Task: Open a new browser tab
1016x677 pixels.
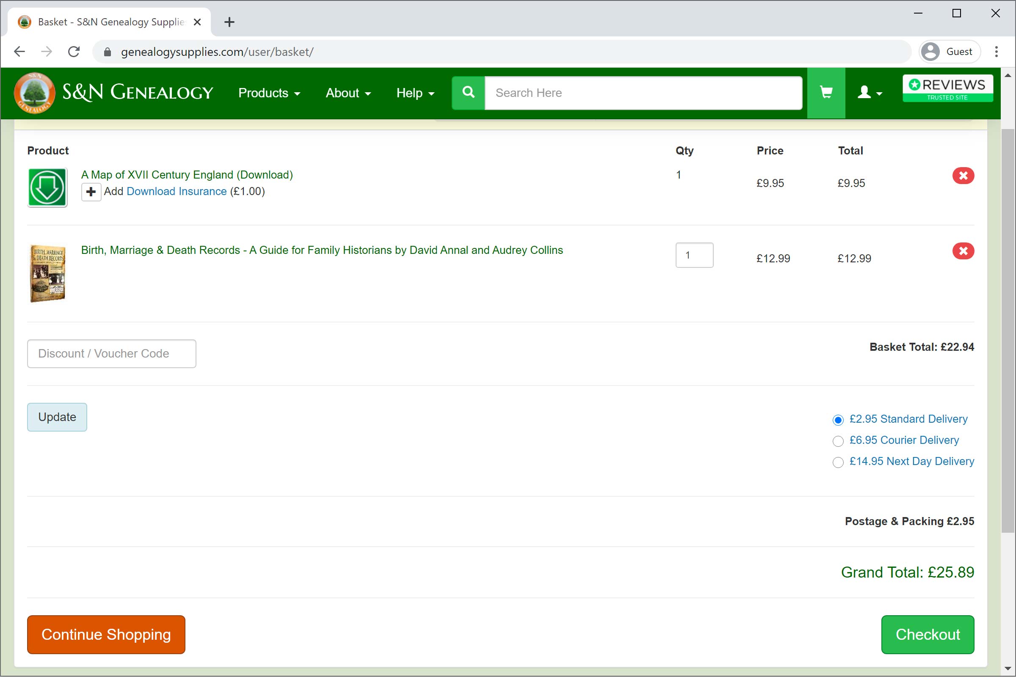Action: [x=229, y=22]
